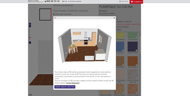Select ENLUCIDOS, MURO, MAMPOSTERÍA category
This screenshot has width=190, height=96.
(129, 24)
